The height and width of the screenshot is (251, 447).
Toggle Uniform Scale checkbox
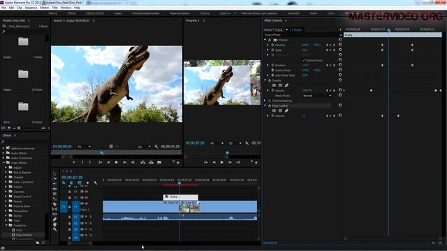pos(303,61)
